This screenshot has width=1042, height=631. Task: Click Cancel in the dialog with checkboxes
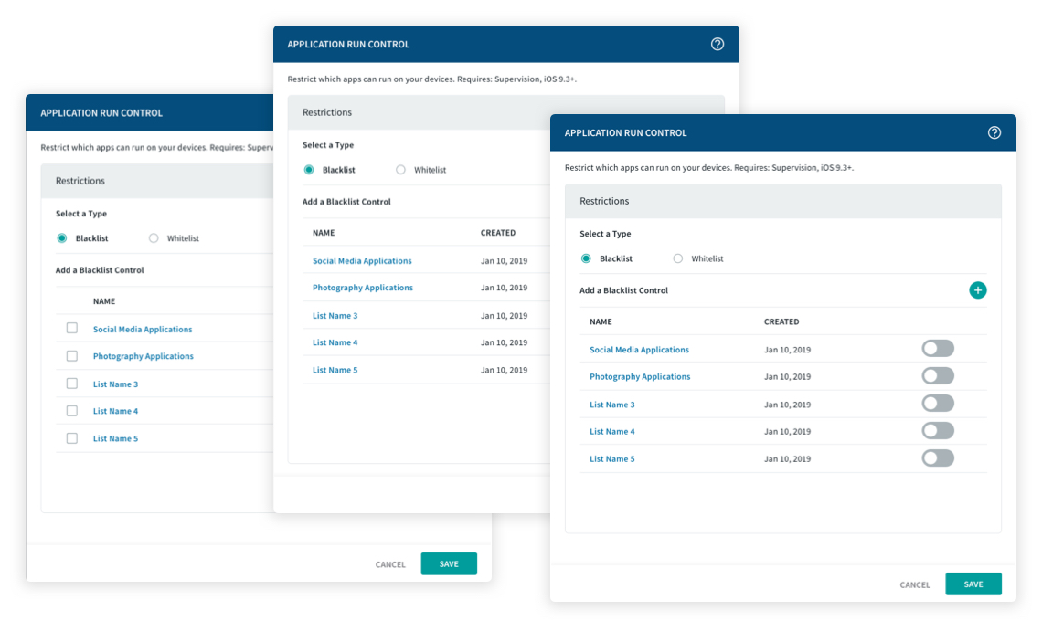pyautogui.click(x=390, y=564)
